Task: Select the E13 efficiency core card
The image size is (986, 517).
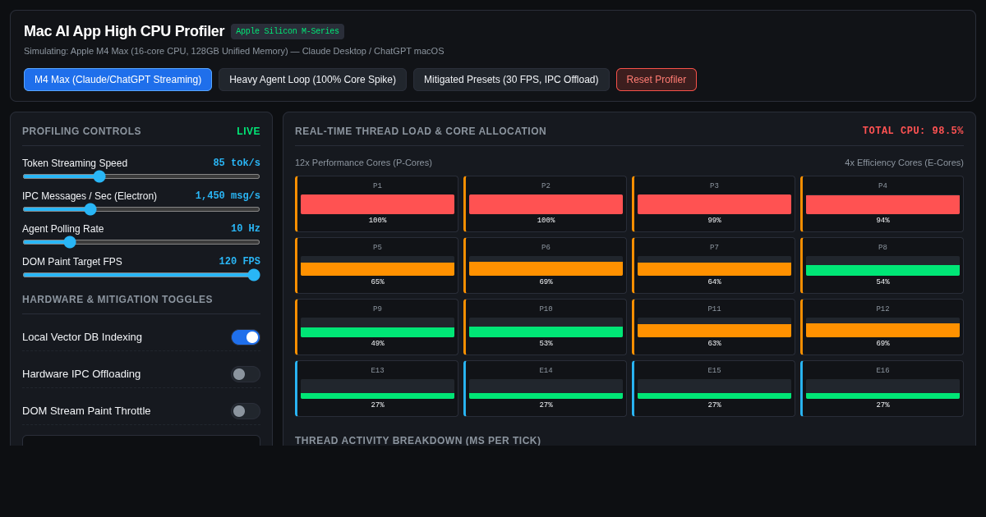Action: pyautogui.click(x=377, y=389)
